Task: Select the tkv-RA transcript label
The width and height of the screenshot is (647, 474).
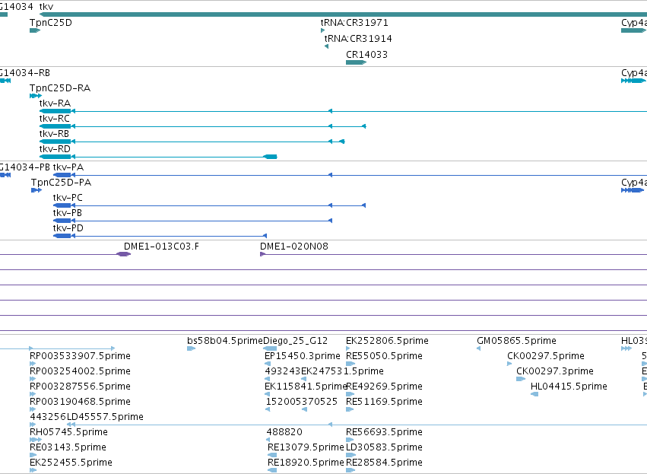Action: [x=55, y=103]
